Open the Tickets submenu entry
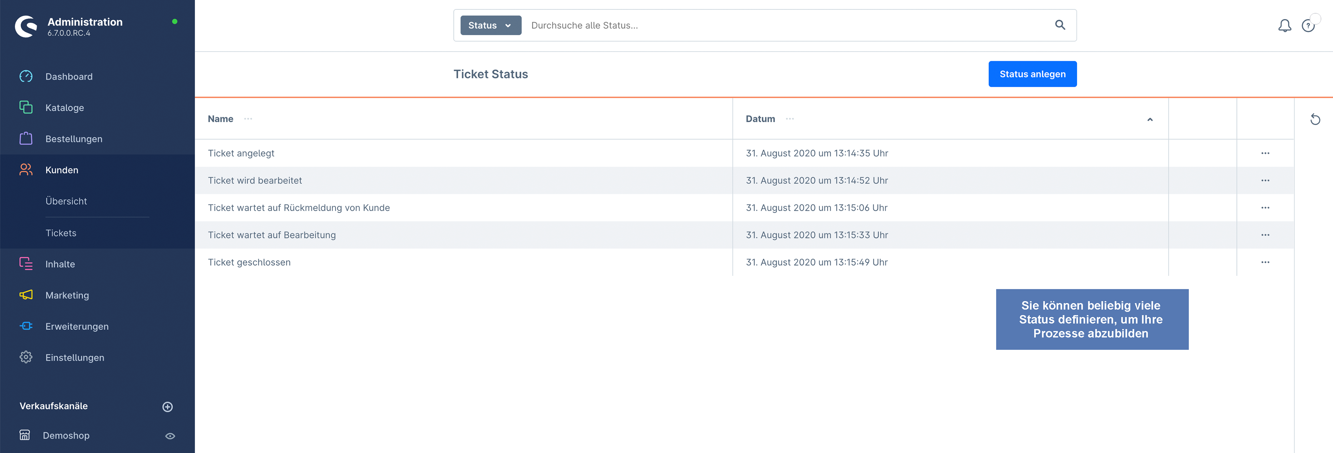The width and height of the screenshot is (1333, 453). tap(61, 233)
